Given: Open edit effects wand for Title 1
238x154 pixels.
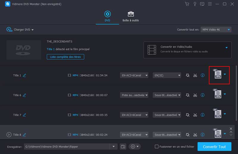Looking at the screenshot, I should (x=188, y=75).
